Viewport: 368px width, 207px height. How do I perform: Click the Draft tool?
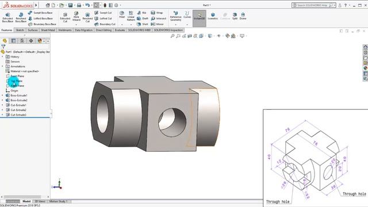point(143,18)
